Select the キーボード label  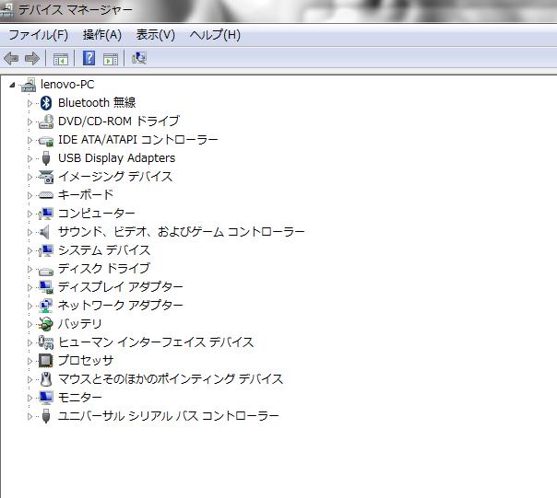86,195
